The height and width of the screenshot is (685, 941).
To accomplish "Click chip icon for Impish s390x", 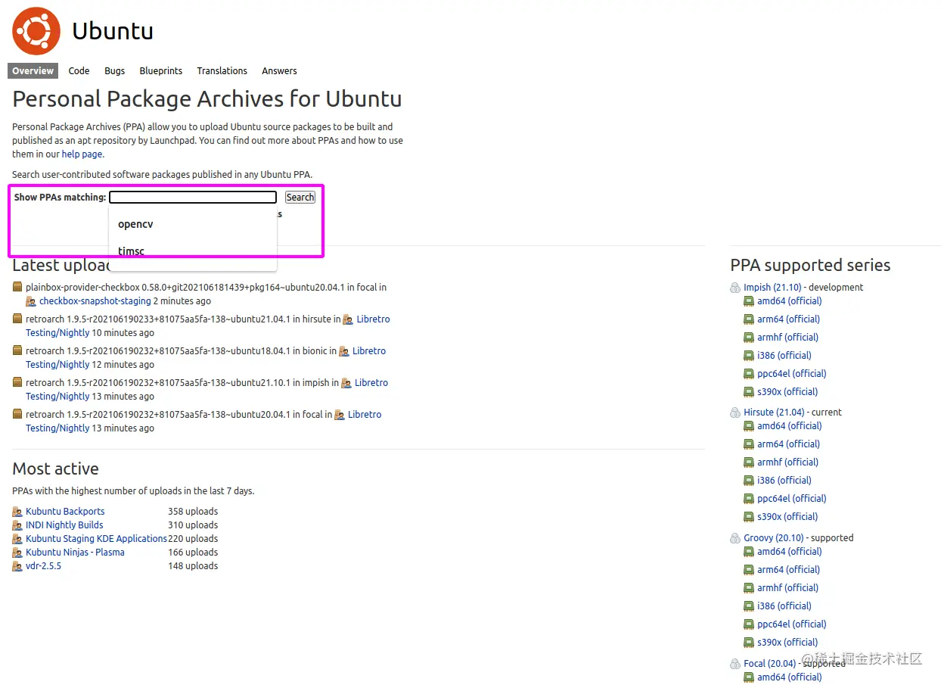I will pos(749,392).
